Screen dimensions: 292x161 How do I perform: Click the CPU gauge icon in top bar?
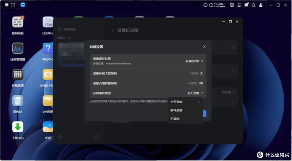tap(205, 5)
